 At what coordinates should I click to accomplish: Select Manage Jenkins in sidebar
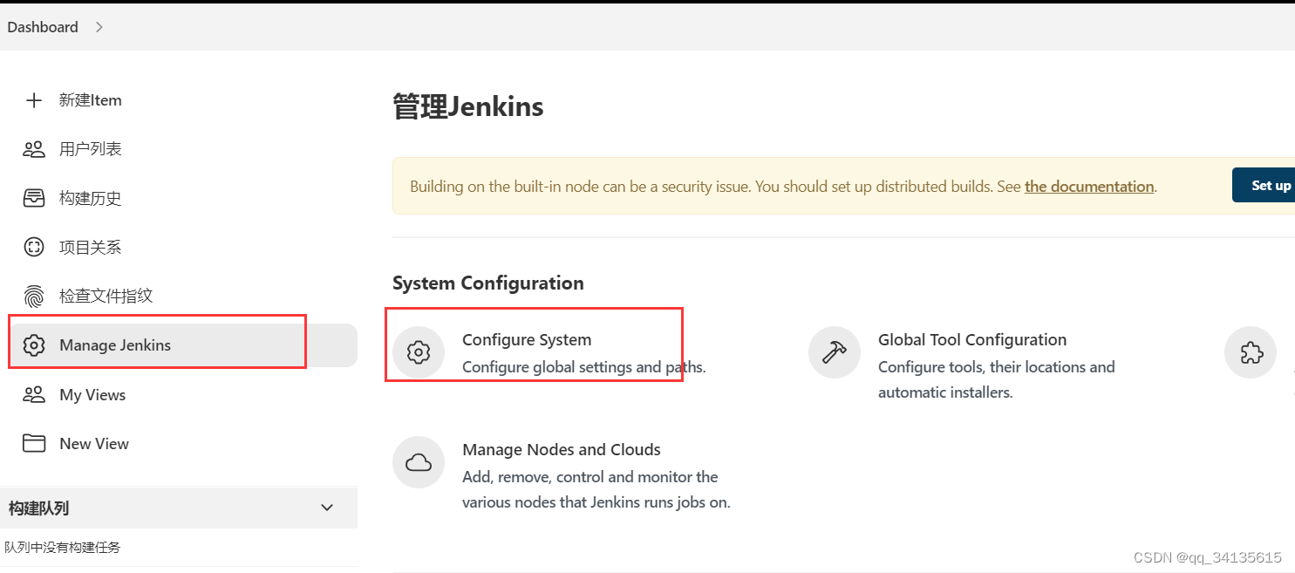click(x=115, y=345)
